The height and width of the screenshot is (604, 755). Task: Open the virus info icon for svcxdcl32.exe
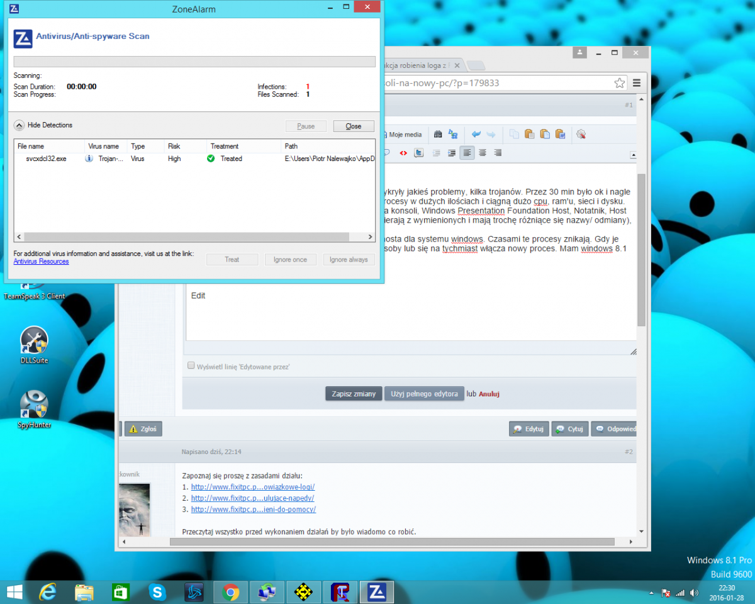(x=89, y=159)
